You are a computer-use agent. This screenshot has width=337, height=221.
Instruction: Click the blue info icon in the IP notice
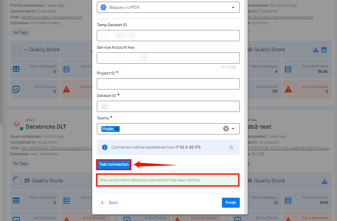point(105,147)
